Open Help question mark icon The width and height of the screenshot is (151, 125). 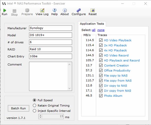click(x=54, y=10)
